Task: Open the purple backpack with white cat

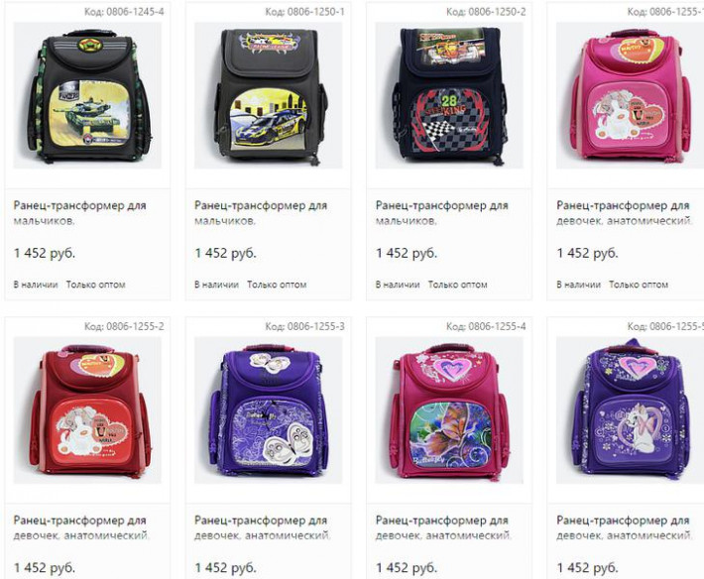Action: 630,410
